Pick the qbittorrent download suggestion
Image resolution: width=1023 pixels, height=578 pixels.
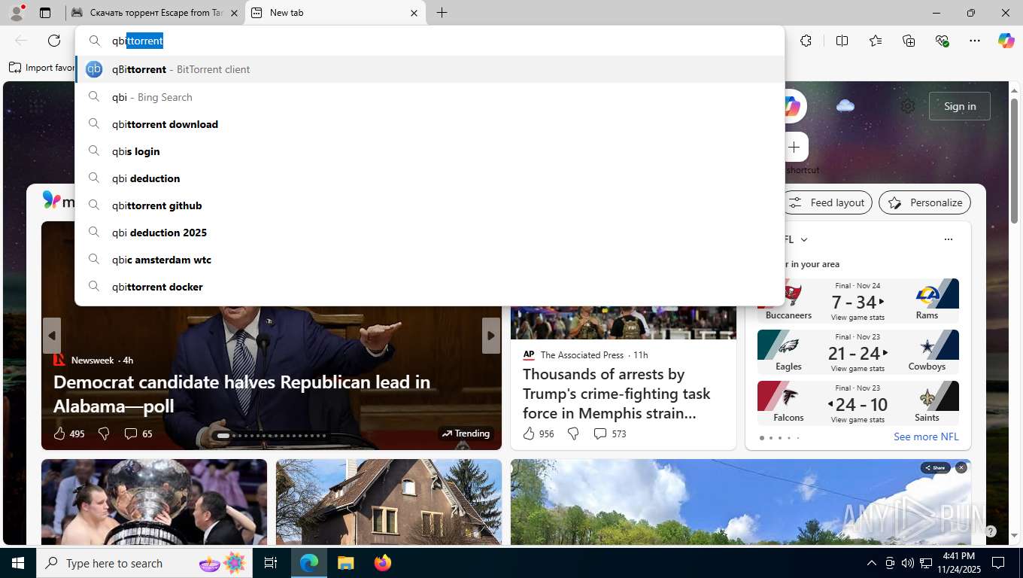click(x=430, y=124)
